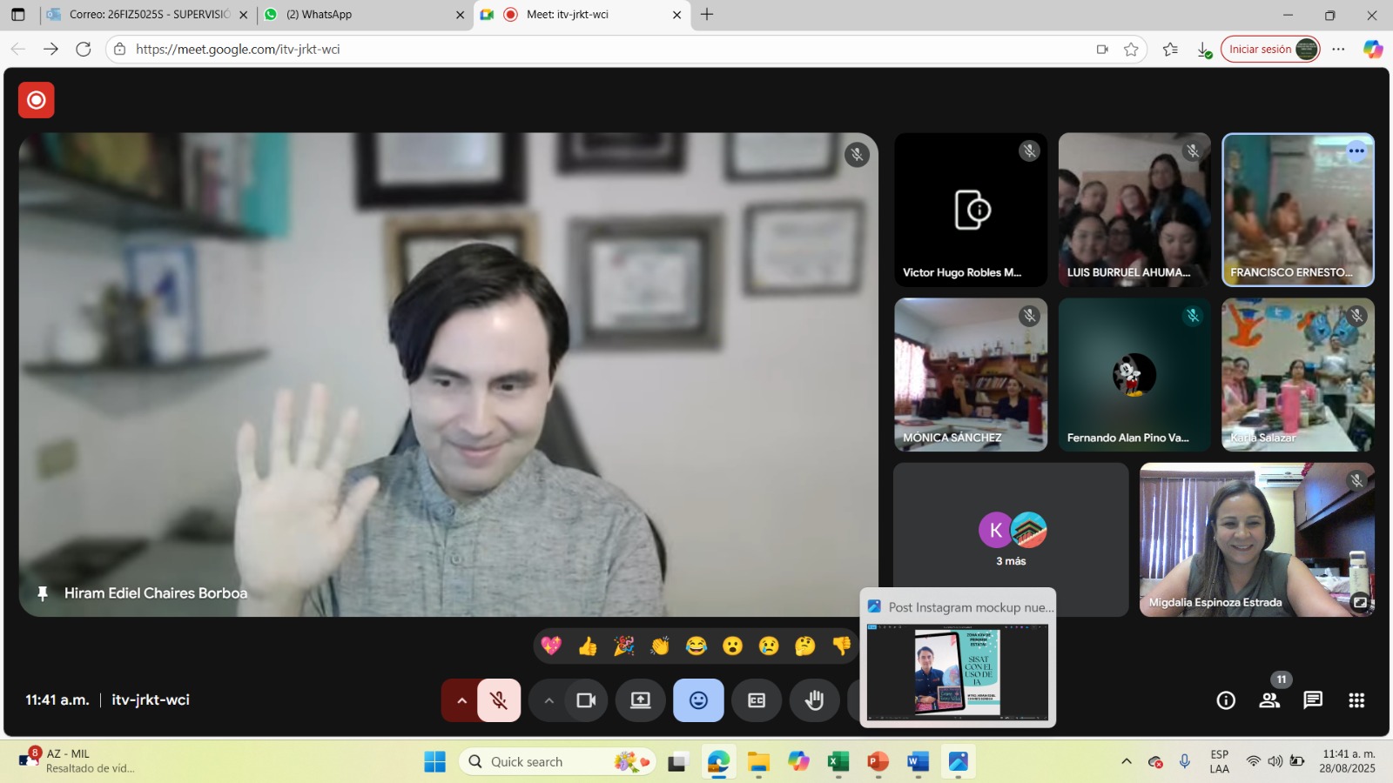Toggle the camera in Meet
The image size is (1393, 783).
click(x=586, y=700)
